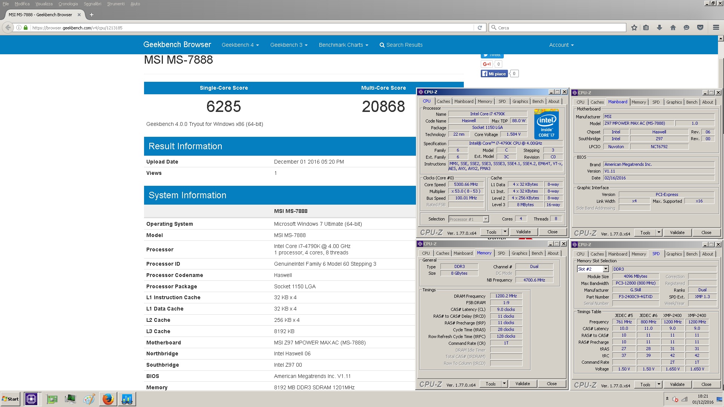Open the Cronologia menu

coord(68,4)
